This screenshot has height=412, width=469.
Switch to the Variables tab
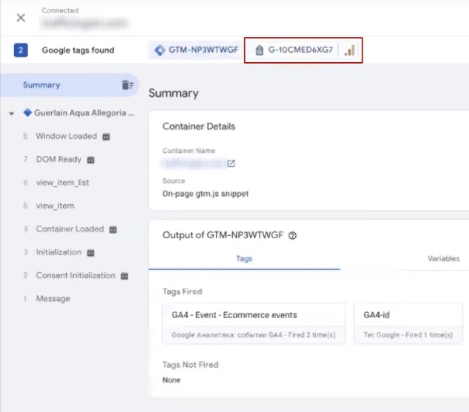(x=443, y=258)
